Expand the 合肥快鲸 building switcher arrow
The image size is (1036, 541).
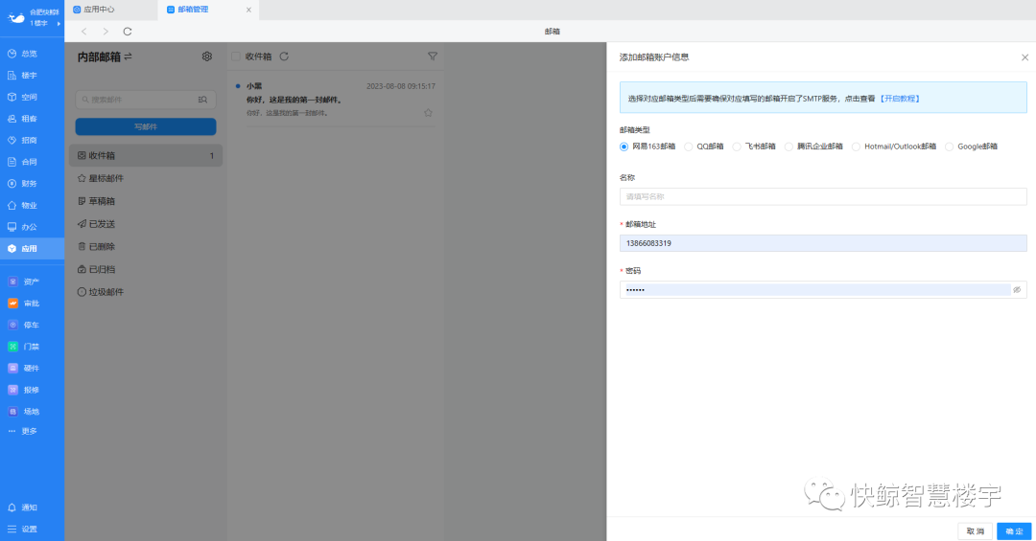tap(59, 23)
